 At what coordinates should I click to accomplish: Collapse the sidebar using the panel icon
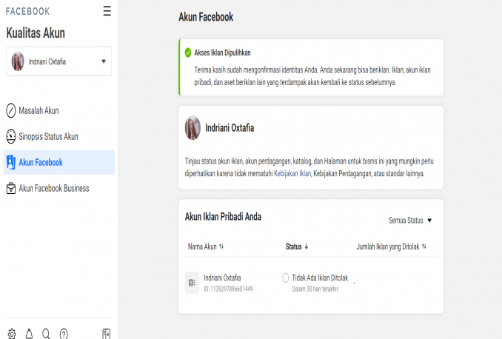pos(106,334)
